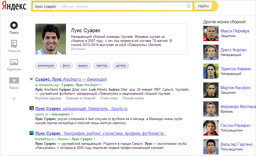Click the Новости label in the sidebar

(14, 51)
